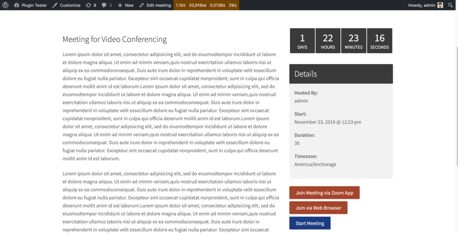Open the comments bubble icon

tap(107, 5)
